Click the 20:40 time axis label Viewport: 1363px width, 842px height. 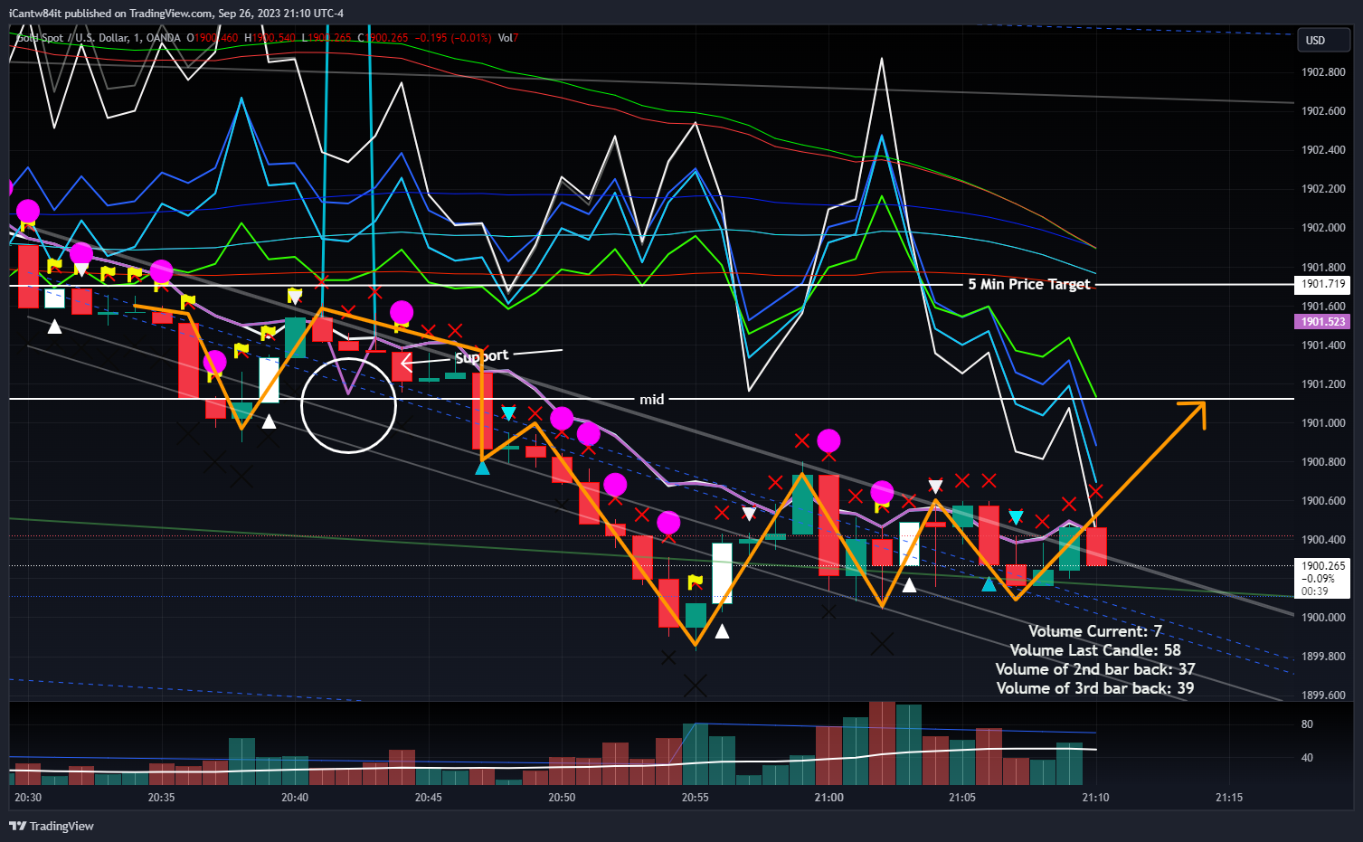[x=295, y=798]
